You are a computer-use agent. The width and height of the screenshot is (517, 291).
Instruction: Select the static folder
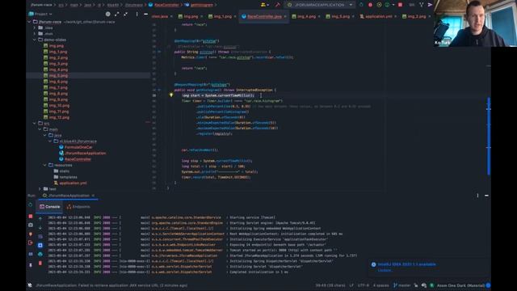tap(61, 171)
